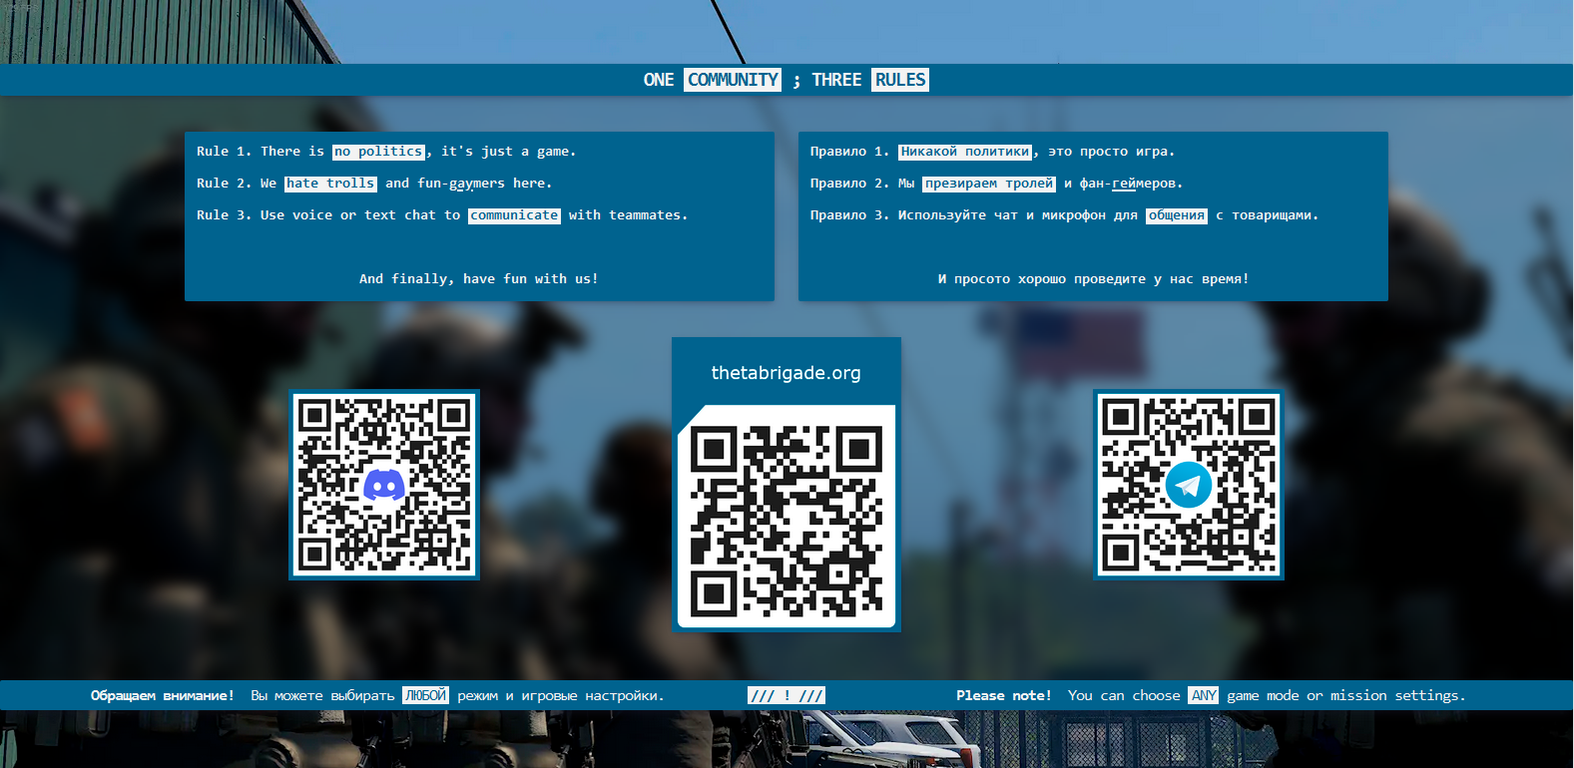This screenshot has height=768, width=1574.
Task: Click the highlighted "презираем тролей" phrase
Action: click(988, 184)
